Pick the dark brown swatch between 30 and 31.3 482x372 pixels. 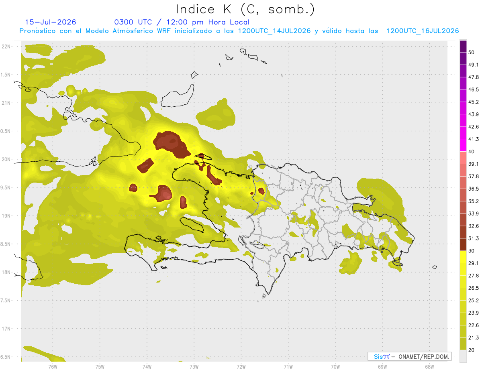[464, 244]
